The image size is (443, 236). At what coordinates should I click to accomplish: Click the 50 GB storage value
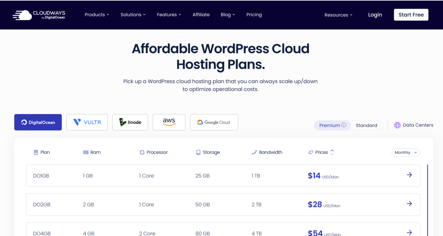point(203,205)
